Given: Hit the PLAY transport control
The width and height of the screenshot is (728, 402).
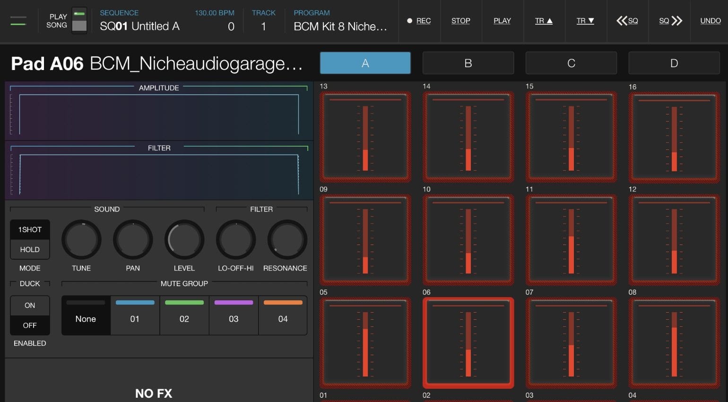Looking at the screenshot, I should click(502, 21).
